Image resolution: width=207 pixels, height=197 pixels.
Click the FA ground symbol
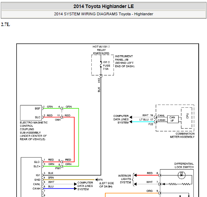(x=97, y=180)
